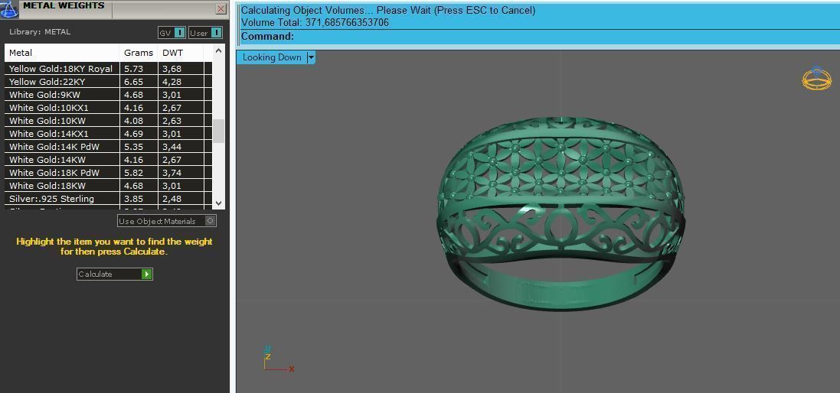The image size is (840, 393).
Task: Select White Gold:14K PdW row
Action: pos(109,147)
